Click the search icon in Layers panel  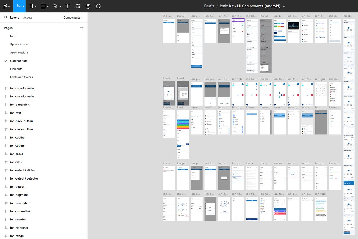point(6,18)
